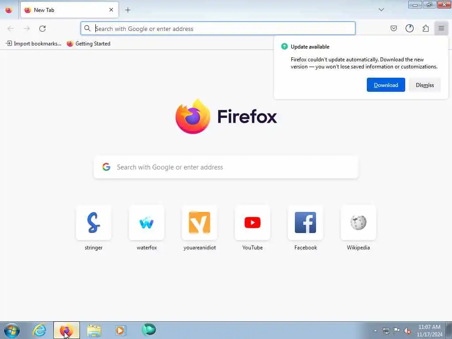Viewport: 452px width, 339px height.
Task: Open the Extensions puzzle icon
Action: (426, 28)
